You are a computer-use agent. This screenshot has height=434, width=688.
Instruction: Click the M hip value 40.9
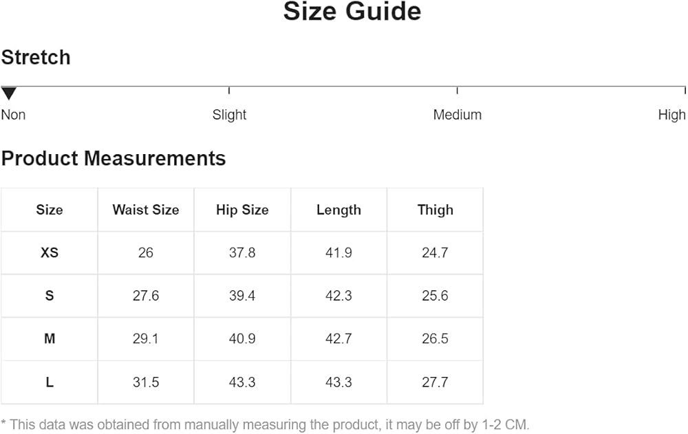(242, 339)
